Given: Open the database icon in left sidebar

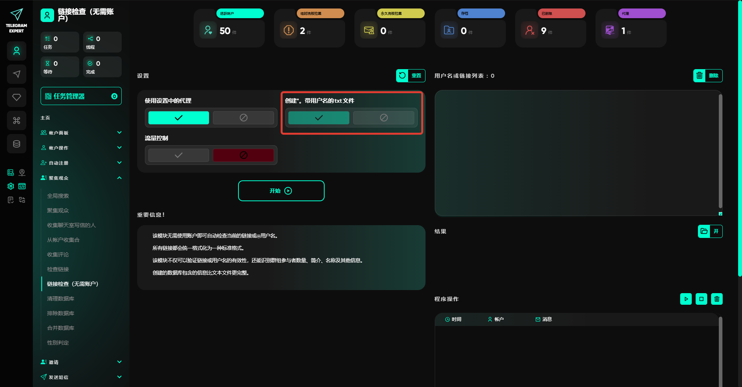Looking at the screenshot, I should (x=17, y=144).
